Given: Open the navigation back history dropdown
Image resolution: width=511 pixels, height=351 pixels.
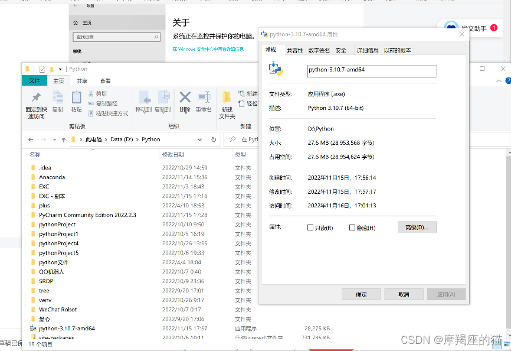Looking at the screenshot, I should pyautogui.click(x=54, y=139).
